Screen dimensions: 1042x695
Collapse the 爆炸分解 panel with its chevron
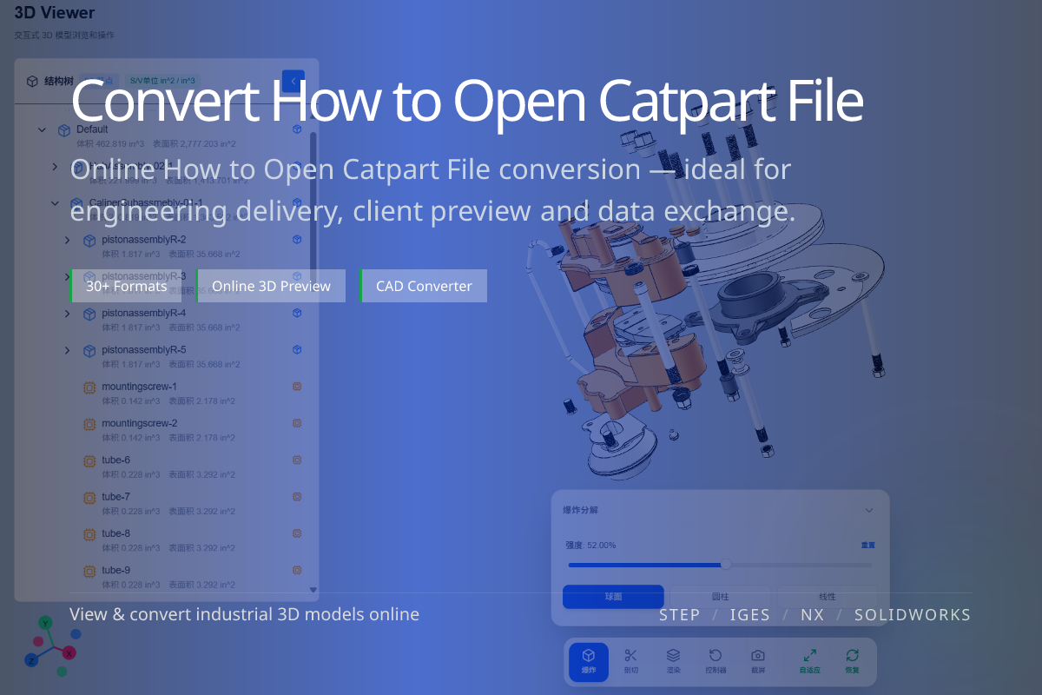tap(869, 510)
